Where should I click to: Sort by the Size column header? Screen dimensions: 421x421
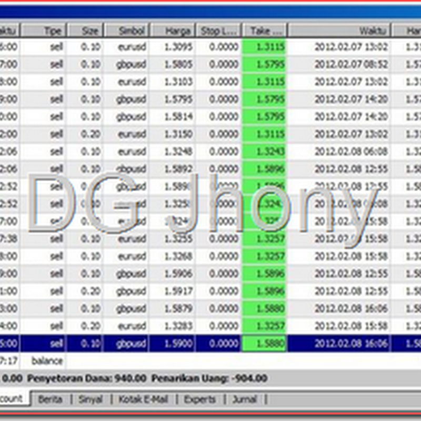[85, 31]
